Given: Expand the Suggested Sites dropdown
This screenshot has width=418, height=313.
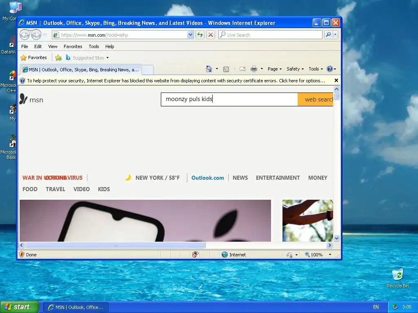Looking at the screenshot, I should coord(107,58).
